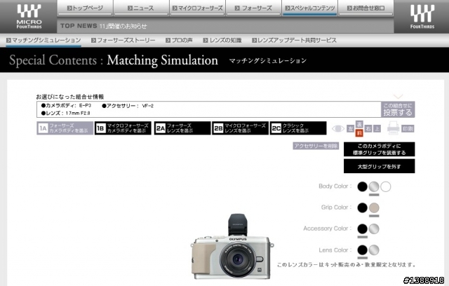Click the Olympus camera preview image
This screenshot has width=449, height=286.
point(232,247)
